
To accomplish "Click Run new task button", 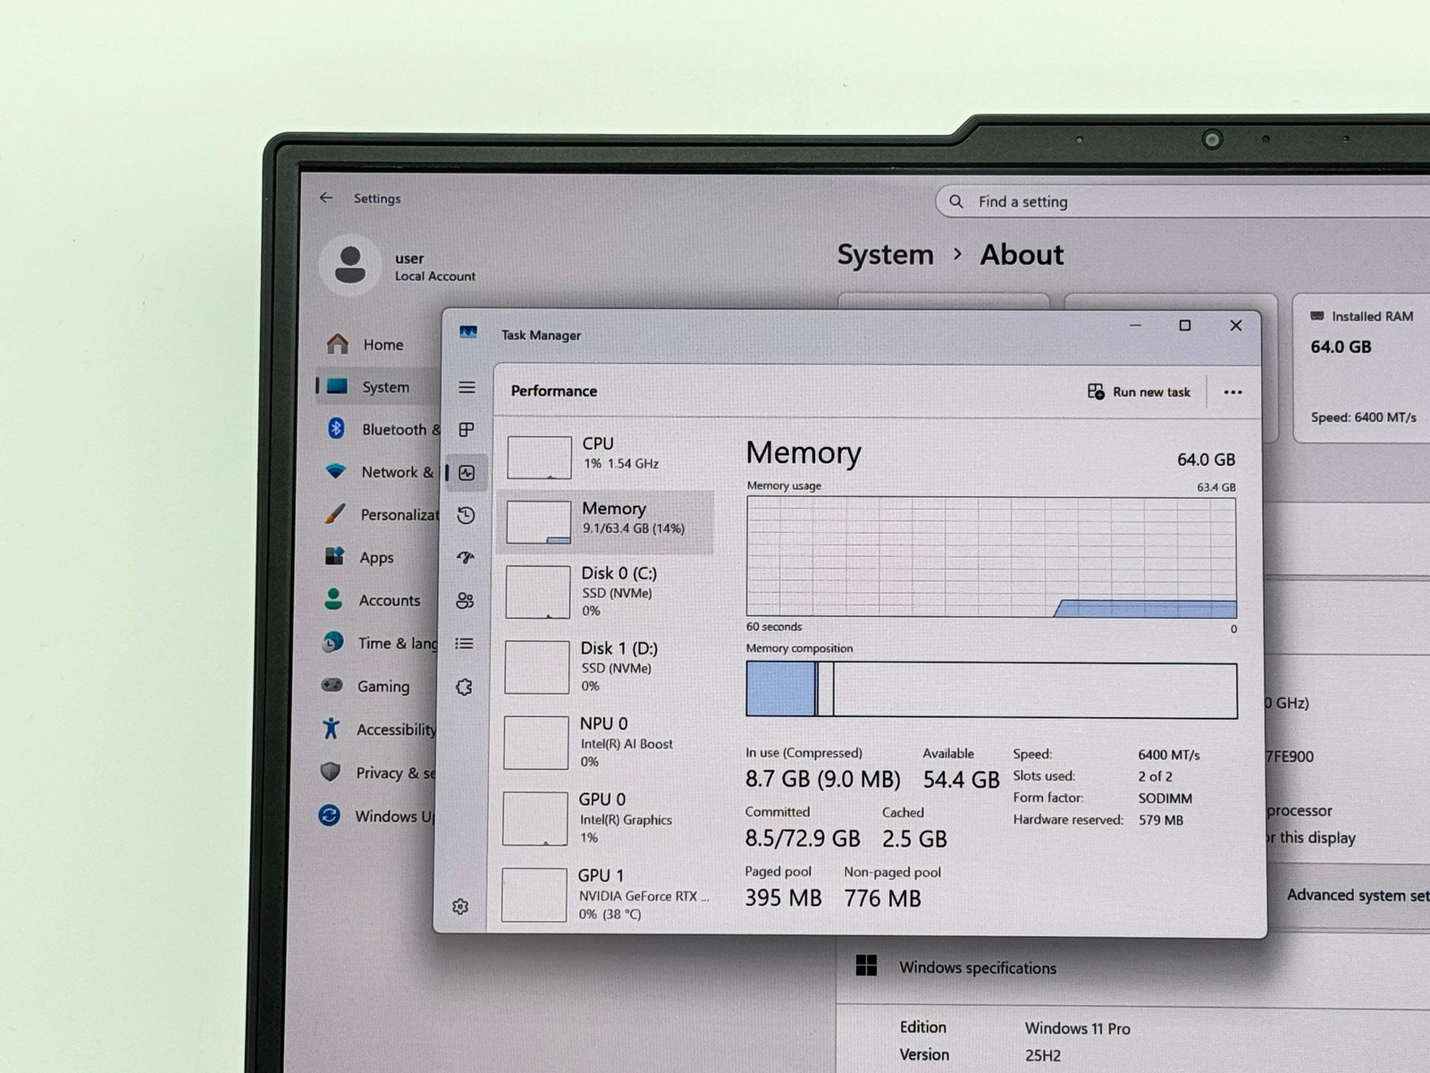I will [x=1140, y=392].
